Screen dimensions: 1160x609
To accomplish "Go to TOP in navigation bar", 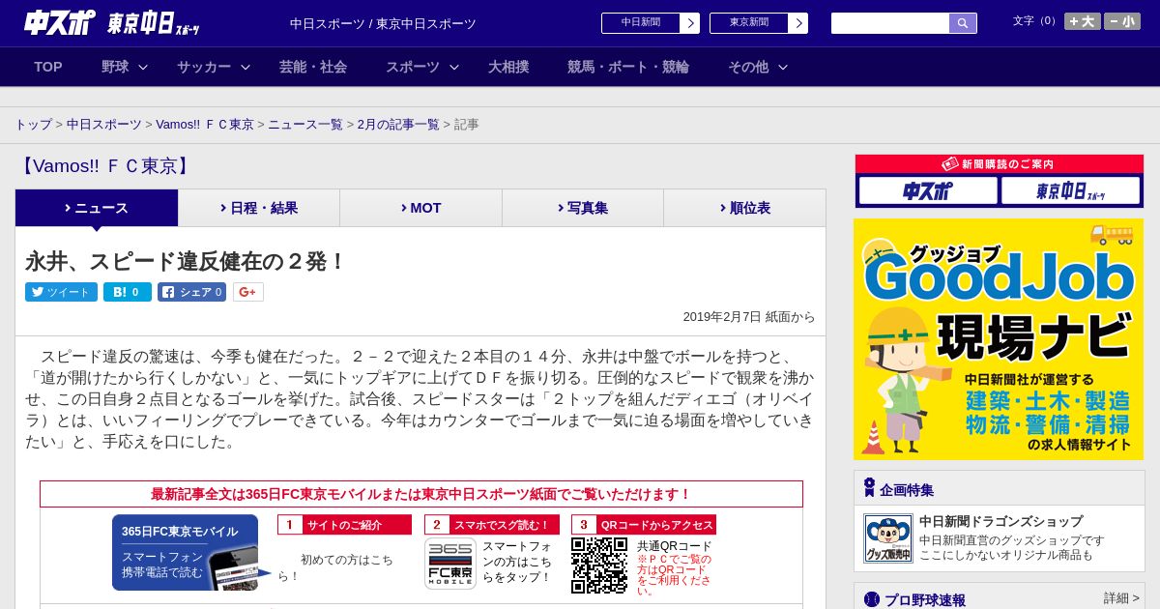I will [48, 67].
